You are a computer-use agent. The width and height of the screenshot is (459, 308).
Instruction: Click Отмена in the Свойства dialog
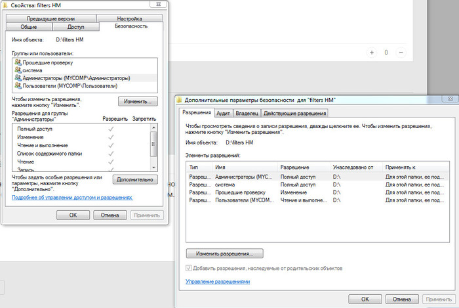(x=110, y=215)
